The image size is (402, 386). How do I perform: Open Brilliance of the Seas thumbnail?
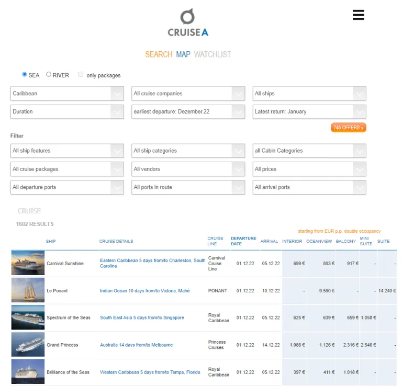(x=28, y=372)
